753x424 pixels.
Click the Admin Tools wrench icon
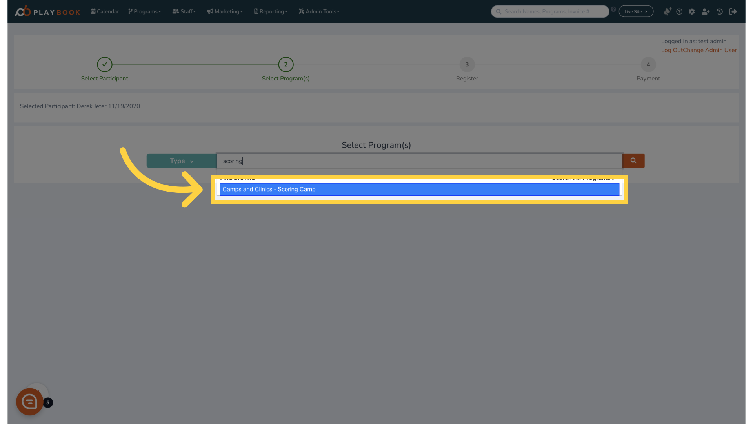tap(302, 11)
